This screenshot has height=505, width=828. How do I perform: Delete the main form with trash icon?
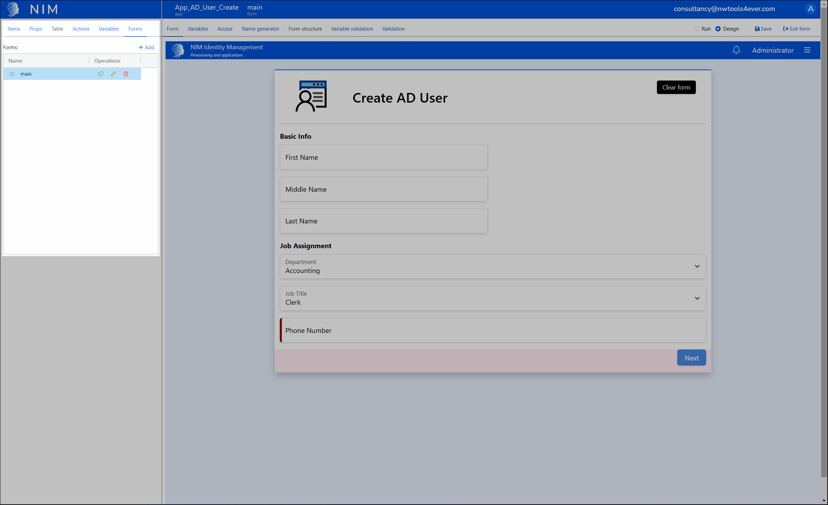pyautogui.click(x=126, y=74)
